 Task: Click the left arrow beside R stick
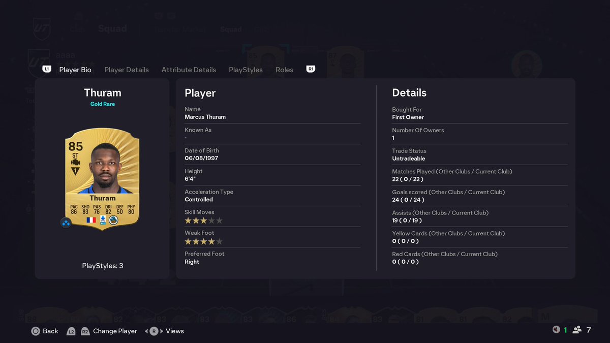tap(146, 331)
